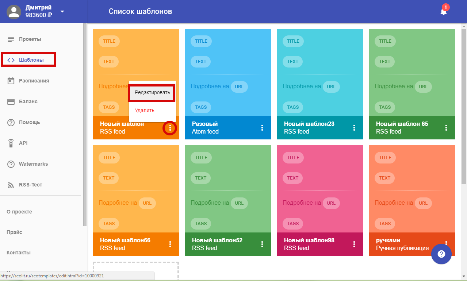467x281 pixels.
Task: Open options menu for Разовый template
Action: [x=262, y=128]
